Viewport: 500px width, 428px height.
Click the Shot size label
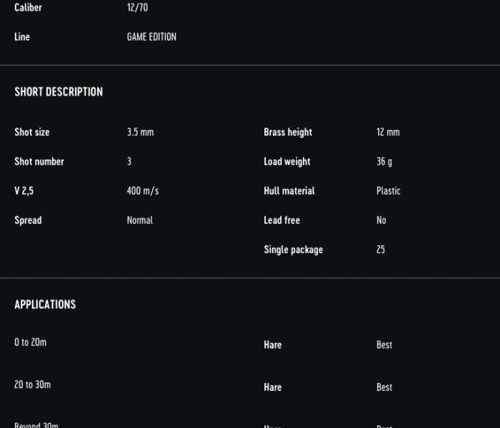coord(32,132)
